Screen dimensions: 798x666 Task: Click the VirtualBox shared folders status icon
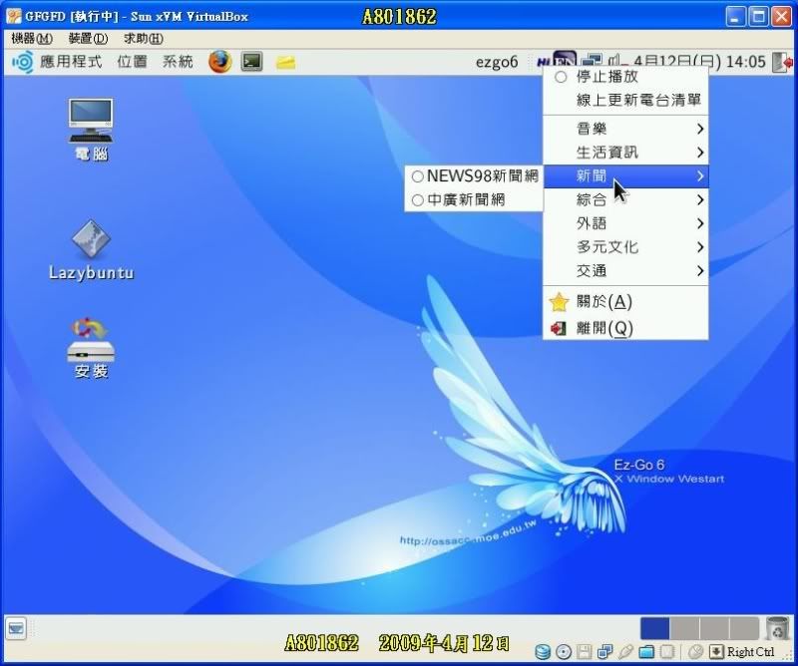coord(646,652)
